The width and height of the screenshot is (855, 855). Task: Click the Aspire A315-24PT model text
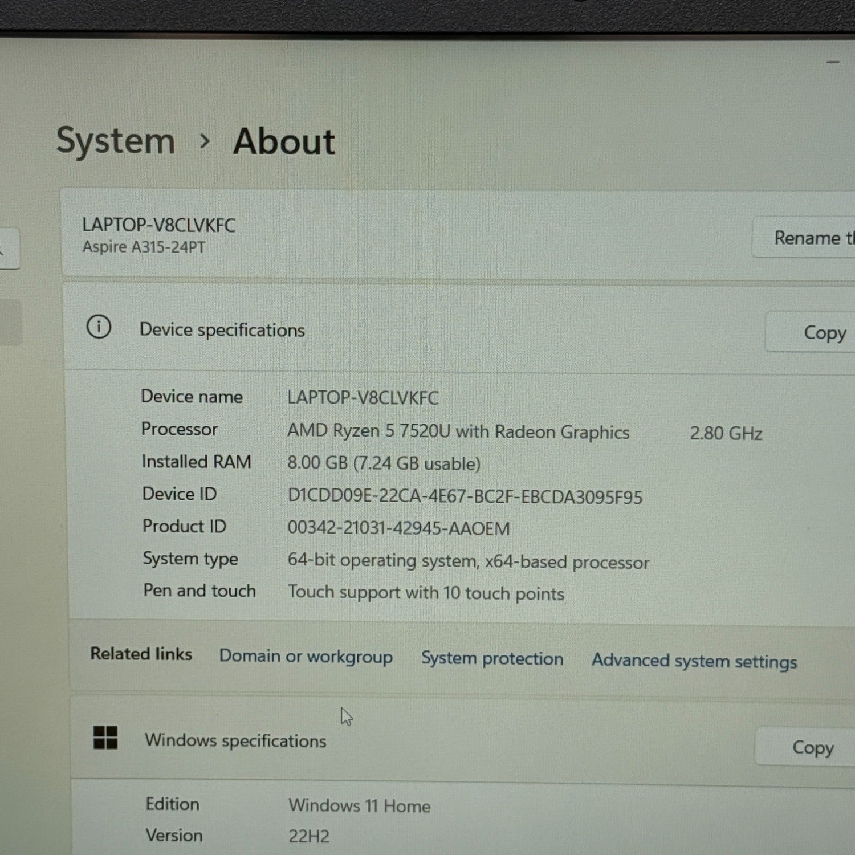(x=144, y=247)
